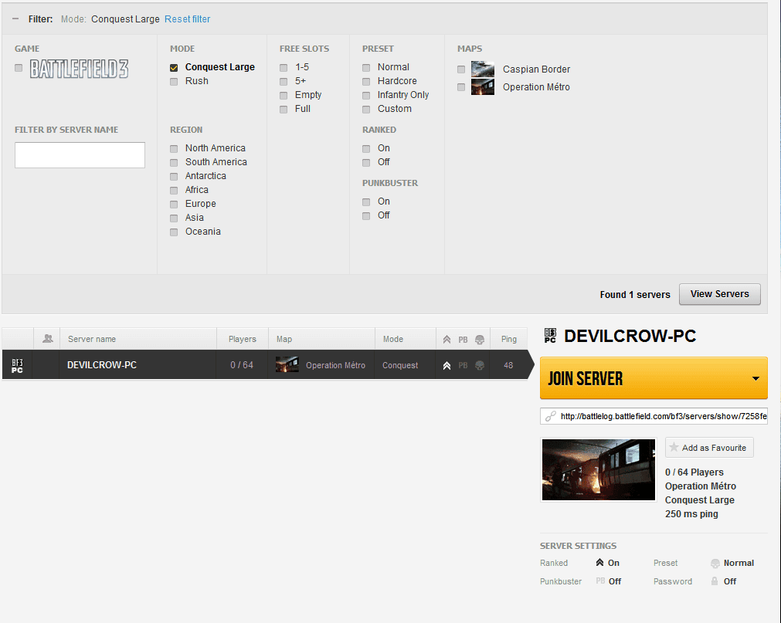Viewport: 781px width, 623px height.
Task: Click the link chain icon beside URL
Action: 550,416
